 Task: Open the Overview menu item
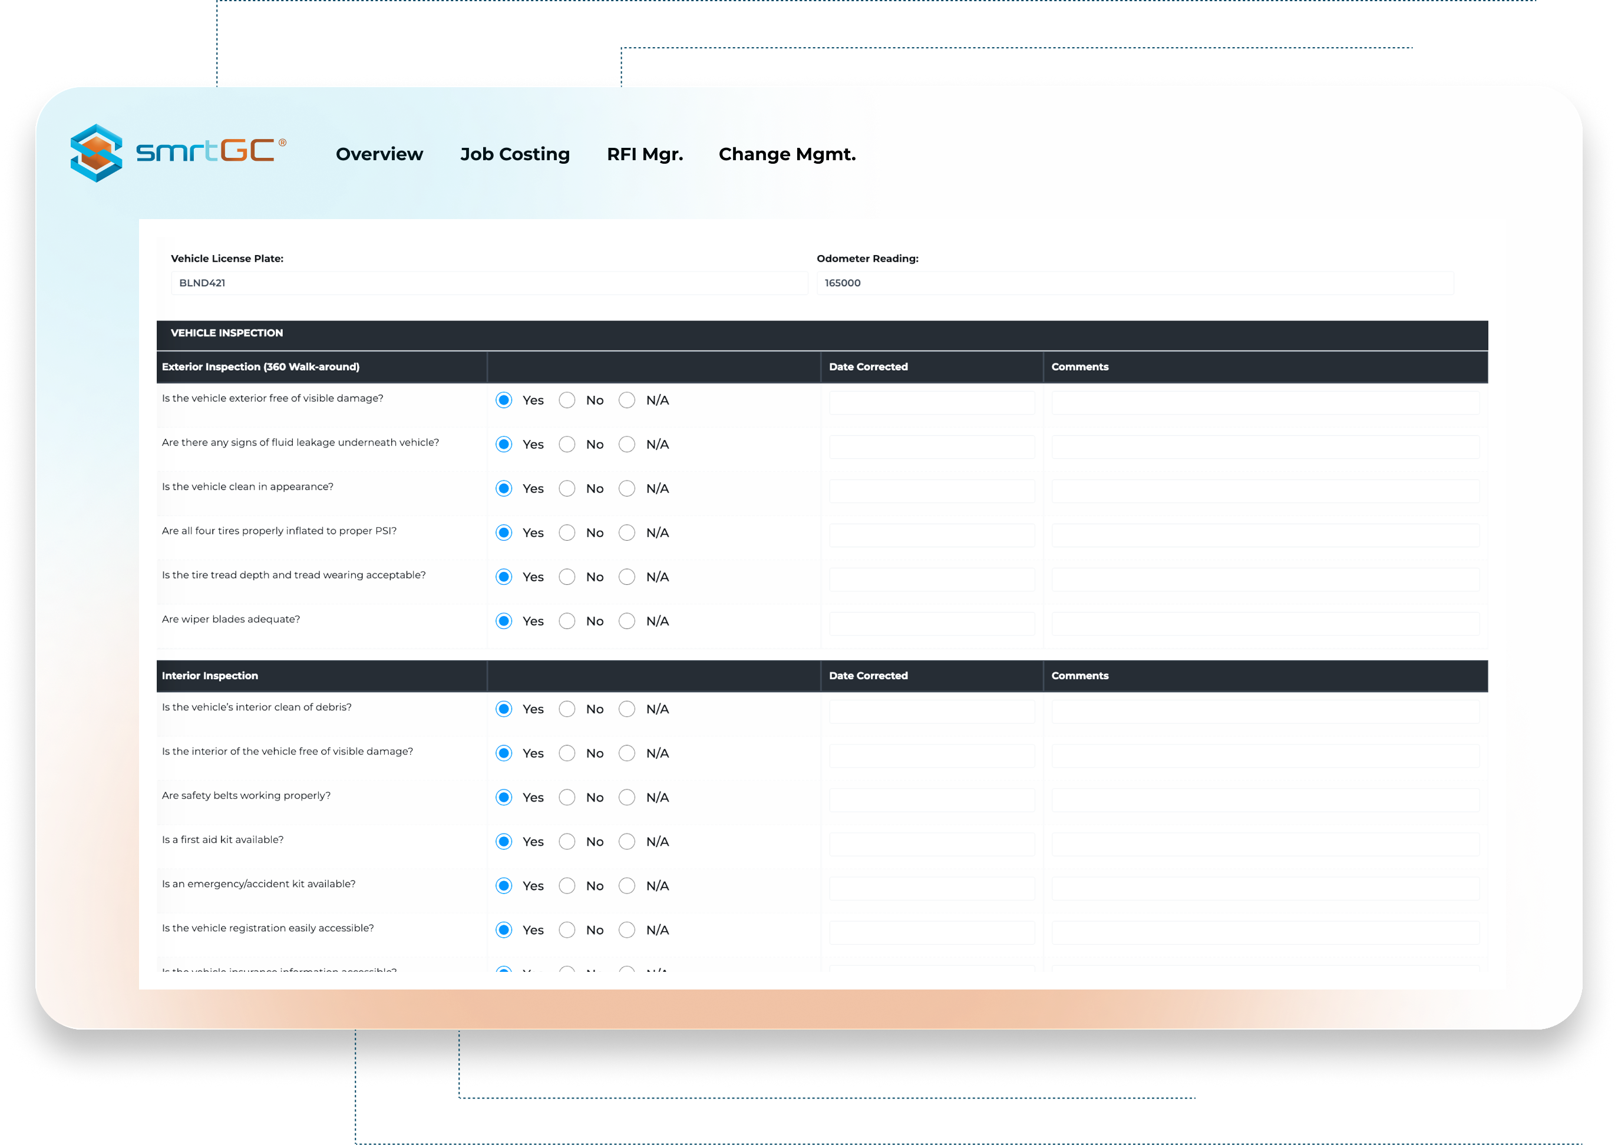[379, 154]
